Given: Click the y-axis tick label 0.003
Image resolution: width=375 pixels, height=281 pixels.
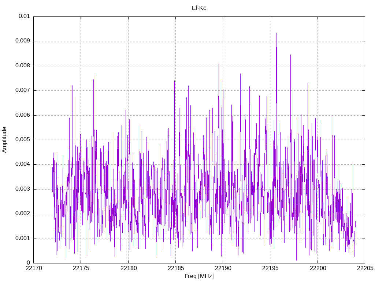Looking at the screenshot, I should (22, 189).
